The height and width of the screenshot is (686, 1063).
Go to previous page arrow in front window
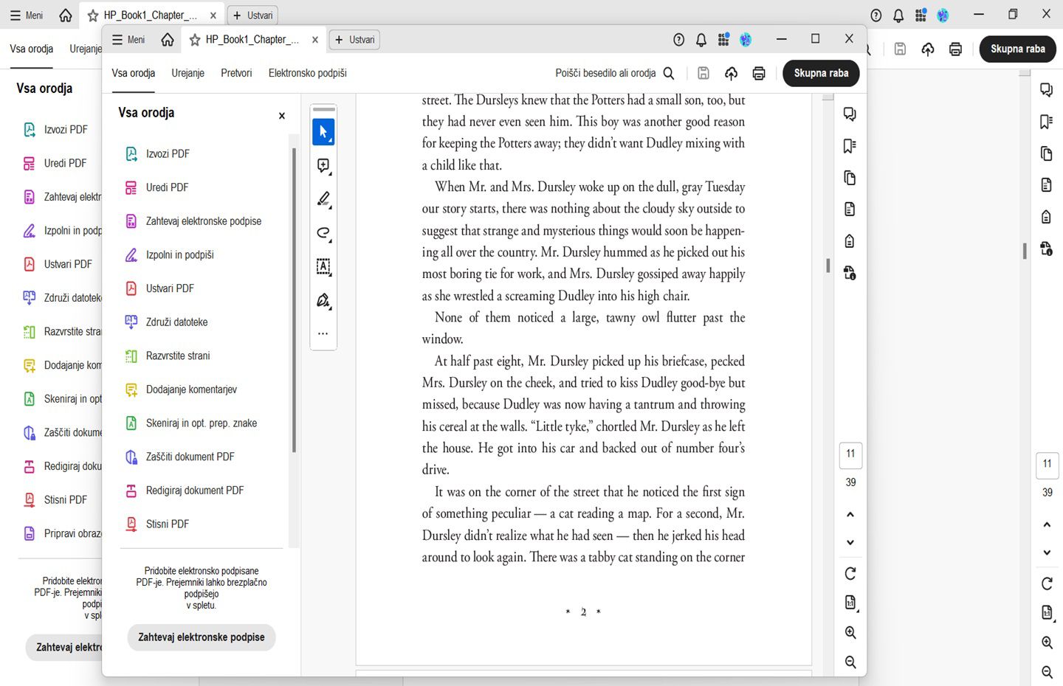[850, 514]
